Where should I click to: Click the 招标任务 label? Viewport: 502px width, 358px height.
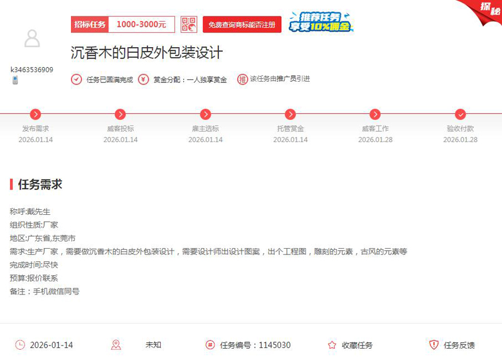point(90,24)
